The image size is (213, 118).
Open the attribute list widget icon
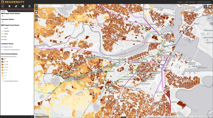tap(30, 6)
